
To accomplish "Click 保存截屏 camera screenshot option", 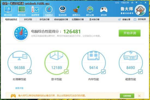I will pos(140,19).
